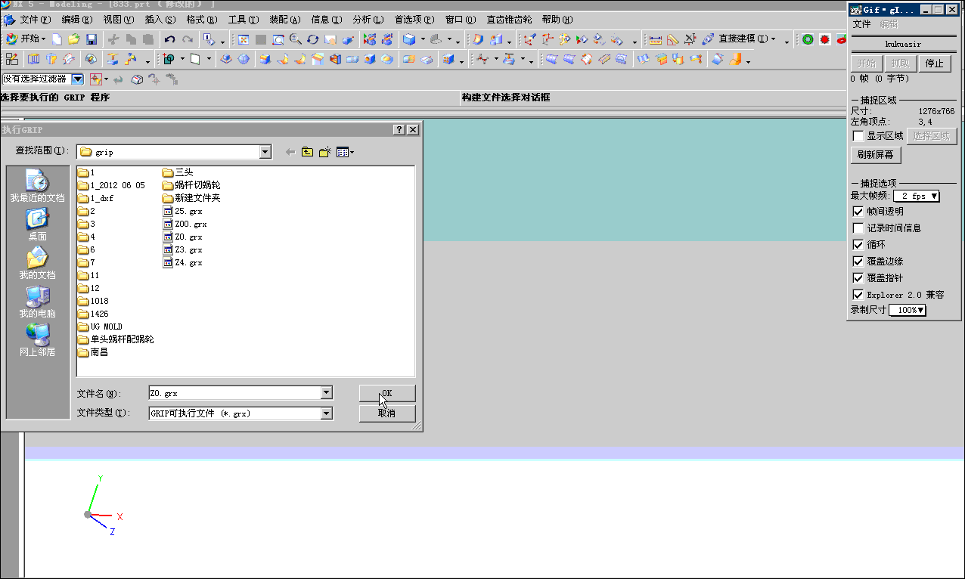Expand the 文件名 combo box dropdown
Image resolution: width=965 pixels, height=579 pixels.
pyautogui.click(x=327, y=393)
